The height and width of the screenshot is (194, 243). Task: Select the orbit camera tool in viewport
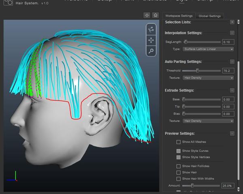[x=151, y=29]
